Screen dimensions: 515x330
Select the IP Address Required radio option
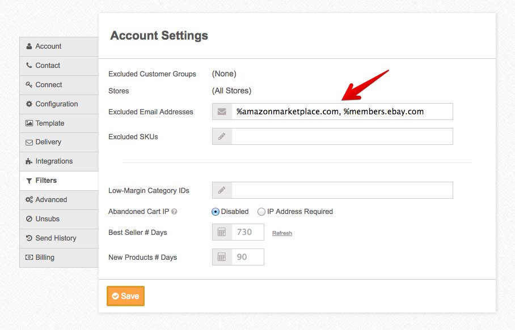261,212
